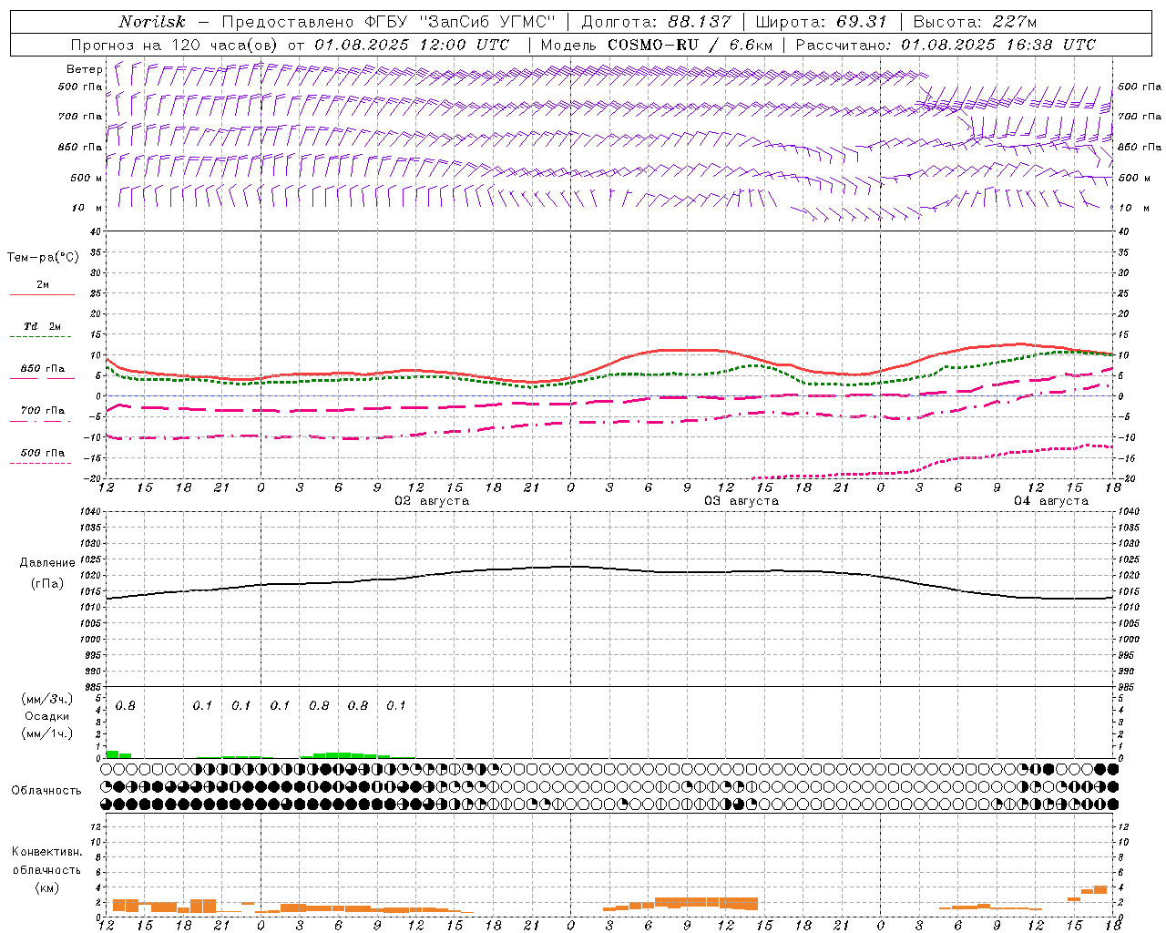Click the "2м" temperature legend entry
The image size is (1166, 933).
click(43, 285)
